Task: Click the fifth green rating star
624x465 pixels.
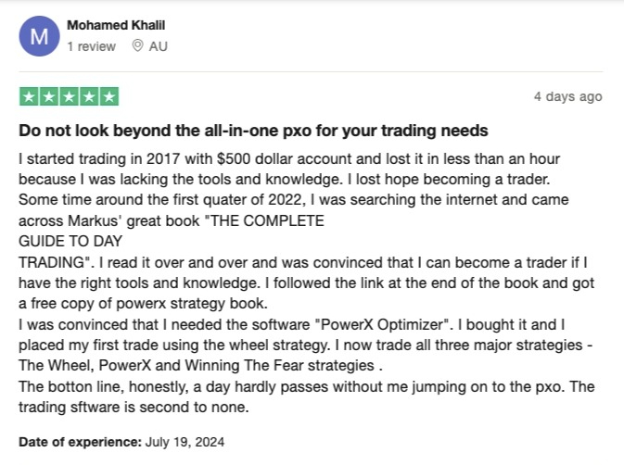Action: (x=109, y=96)
